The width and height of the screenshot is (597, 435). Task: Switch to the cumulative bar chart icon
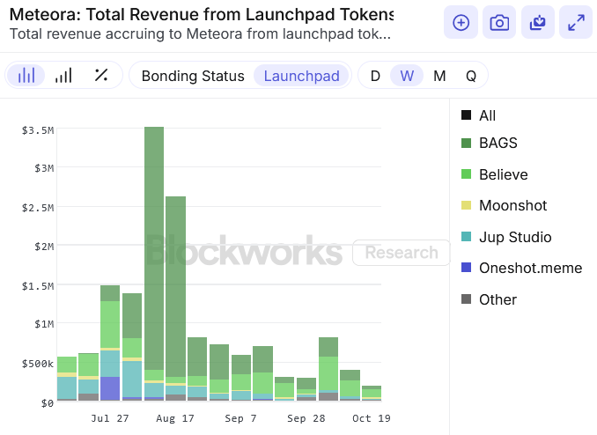tap(63, 76)
